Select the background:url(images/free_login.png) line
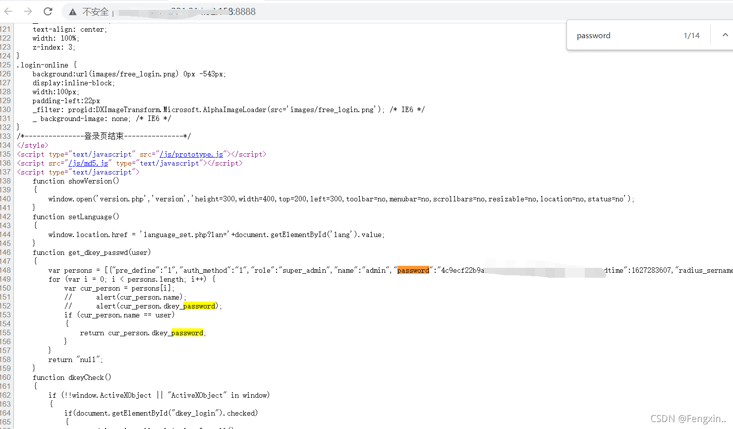733x429 pixels. [129, 74]
